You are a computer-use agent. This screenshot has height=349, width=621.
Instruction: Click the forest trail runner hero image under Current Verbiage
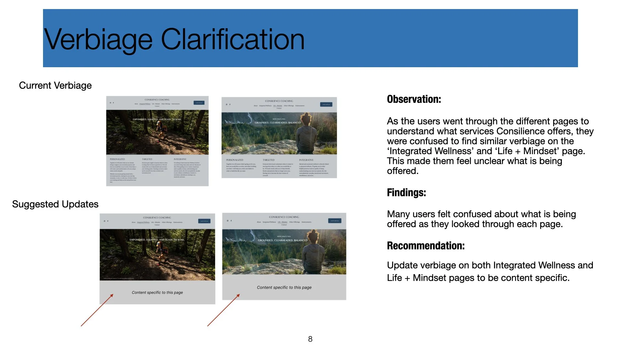coord(157,132)
